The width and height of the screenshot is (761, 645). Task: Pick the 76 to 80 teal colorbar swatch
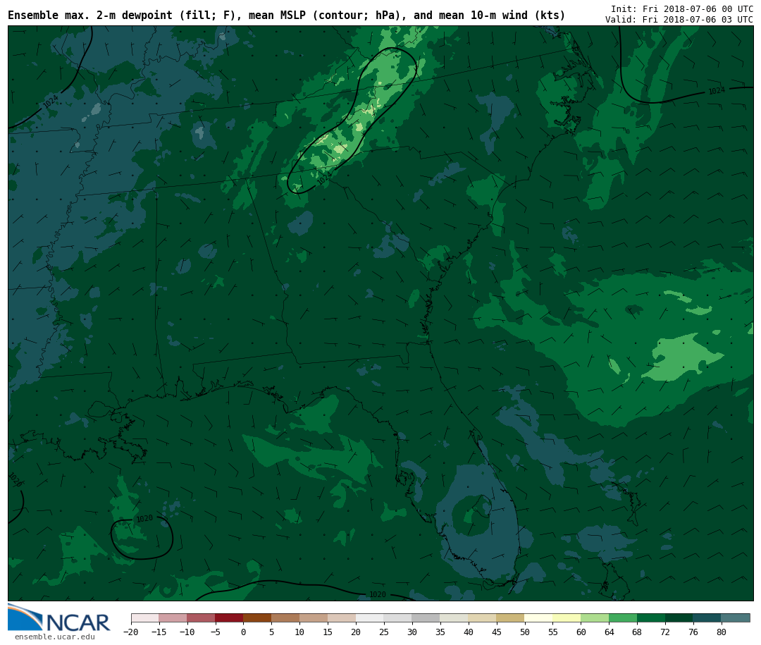click(x=707, y=618)
